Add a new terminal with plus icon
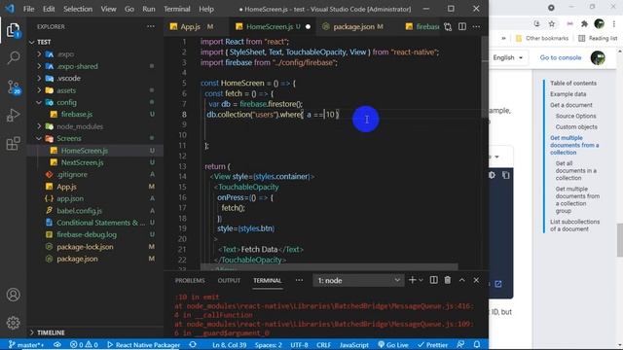 (412, 280)
